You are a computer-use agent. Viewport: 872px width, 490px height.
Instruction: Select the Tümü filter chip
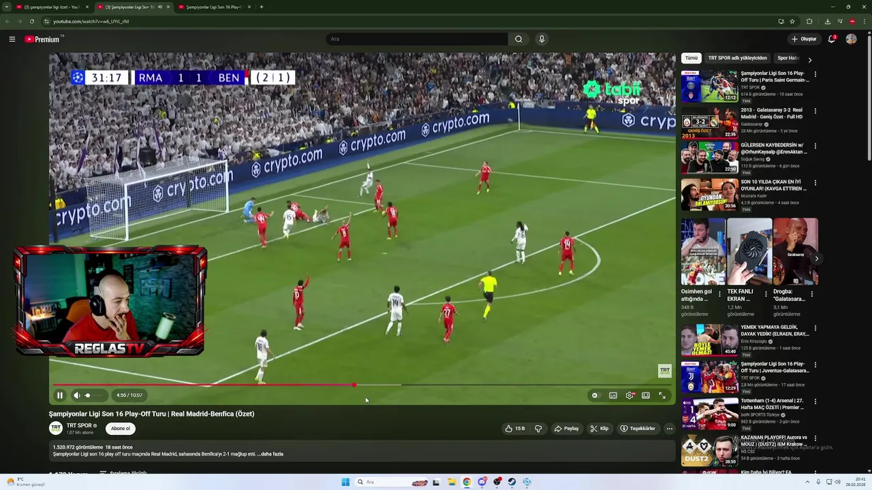691,59
